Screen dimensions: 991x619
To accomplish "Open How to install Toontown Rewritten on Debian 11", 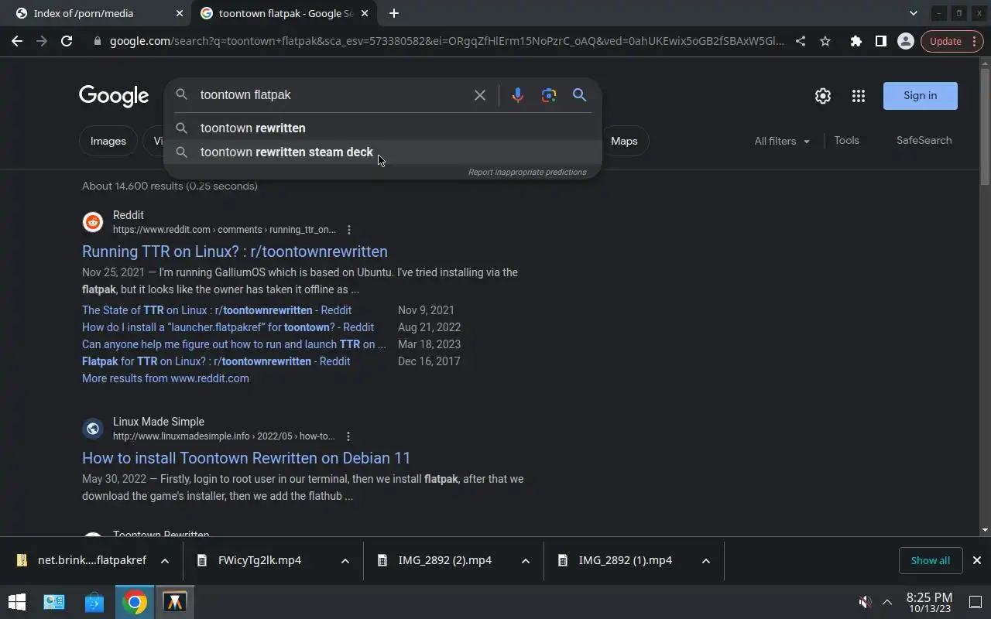I will tap(246, 458).
